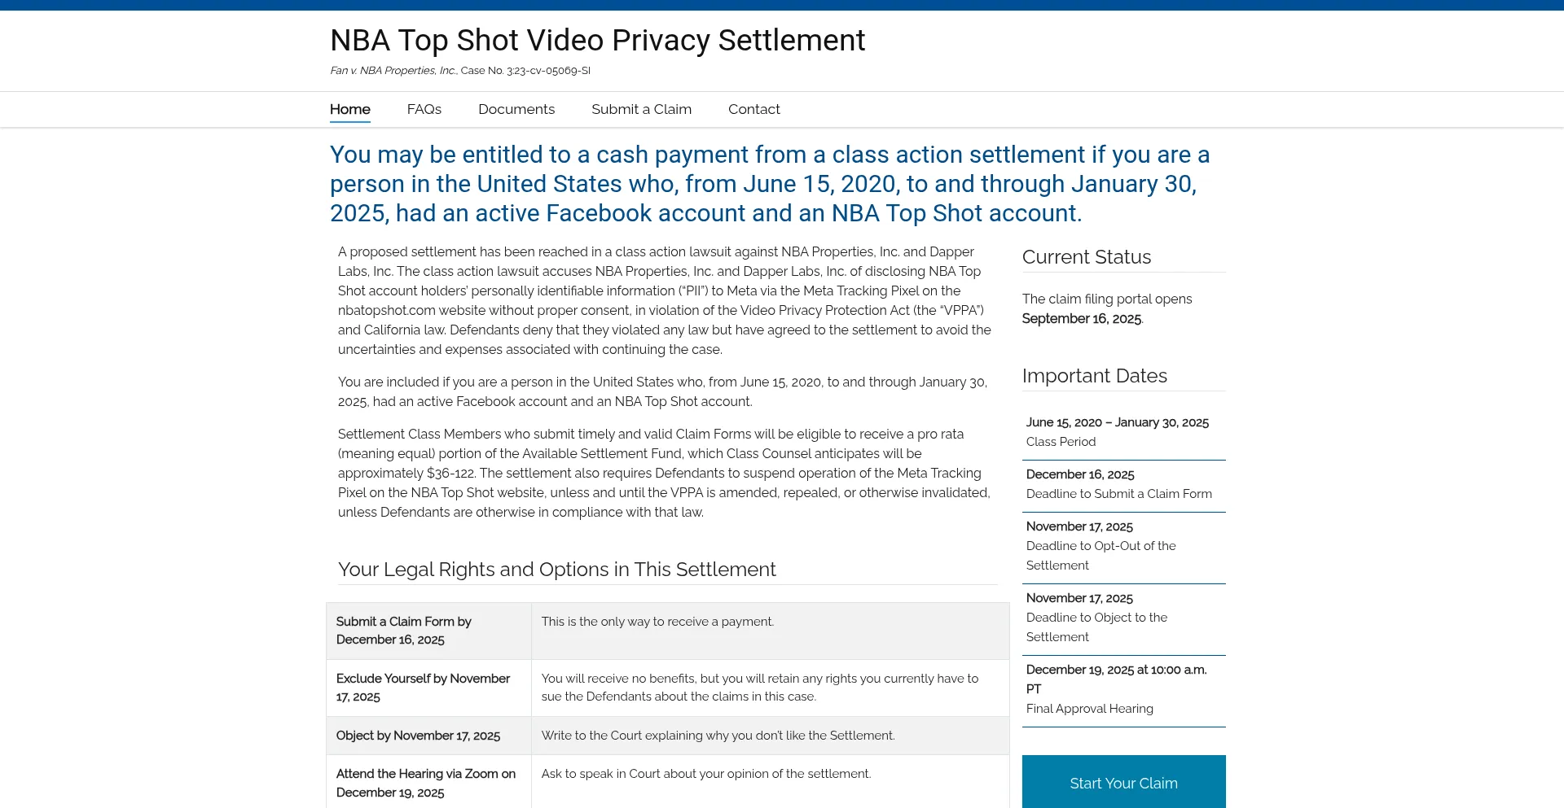Click the Important Dates heading

click(1094, 376)
